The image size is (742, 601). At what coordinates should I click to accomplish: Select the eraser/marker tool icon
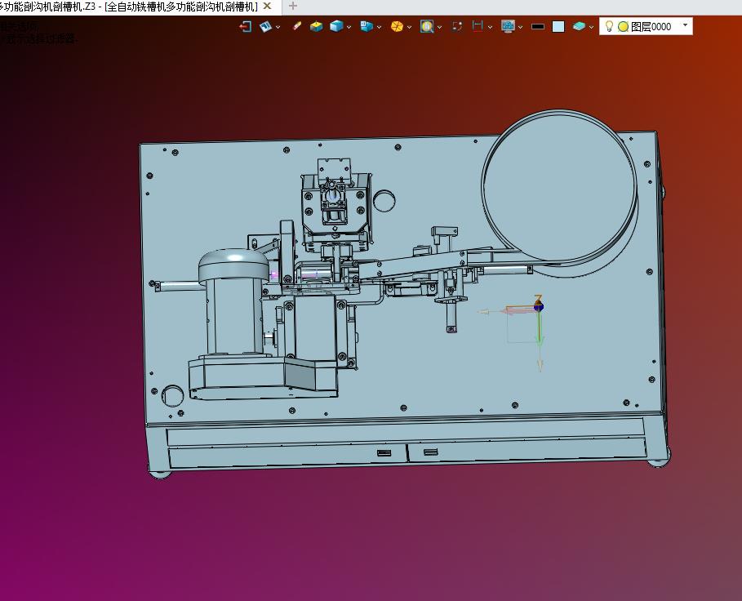pyautogui.click(x=296, y=26)
